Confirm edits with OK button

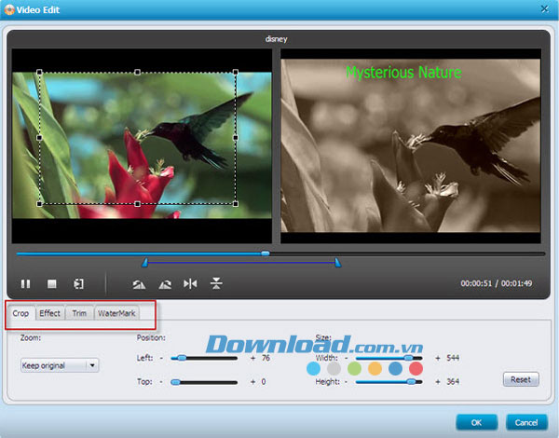tap(477, 423)
